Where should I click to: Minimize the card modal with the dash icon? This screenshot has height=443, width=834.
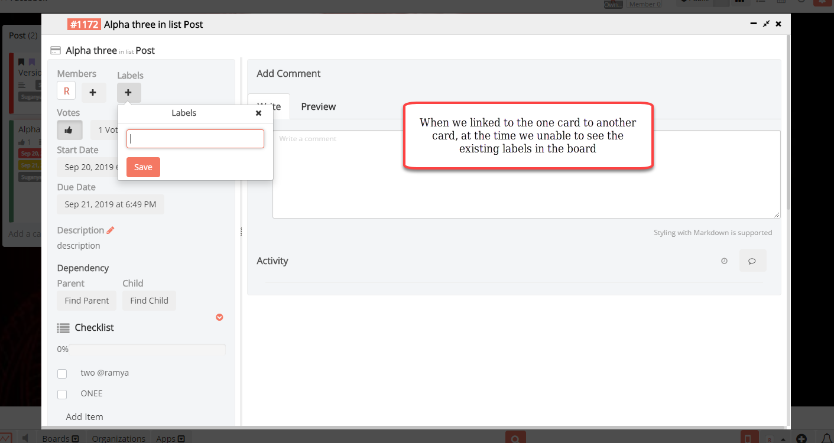[753, 24]
